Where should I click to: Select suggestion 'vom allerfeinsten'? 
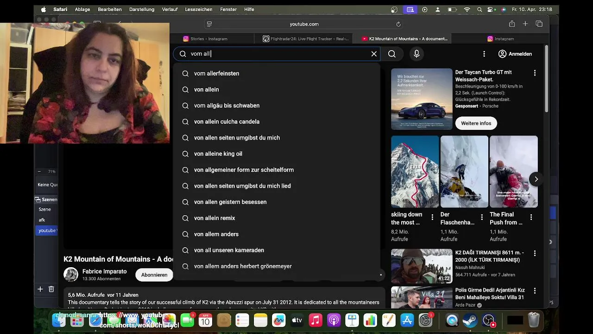(276, 73)
